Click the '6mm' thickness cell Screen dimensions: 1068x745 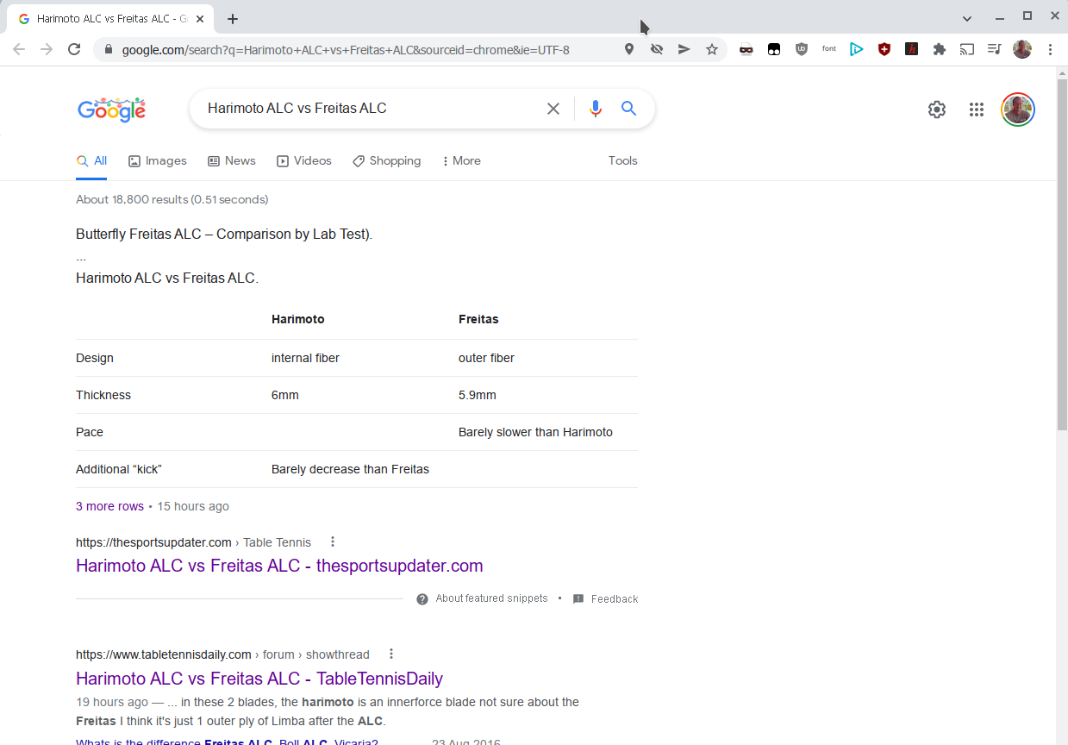pos(285,395)
